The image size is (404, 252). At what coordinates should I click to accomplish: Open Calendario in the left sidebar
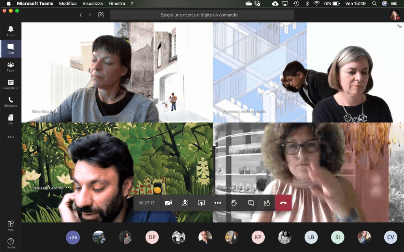coord(11,84)
